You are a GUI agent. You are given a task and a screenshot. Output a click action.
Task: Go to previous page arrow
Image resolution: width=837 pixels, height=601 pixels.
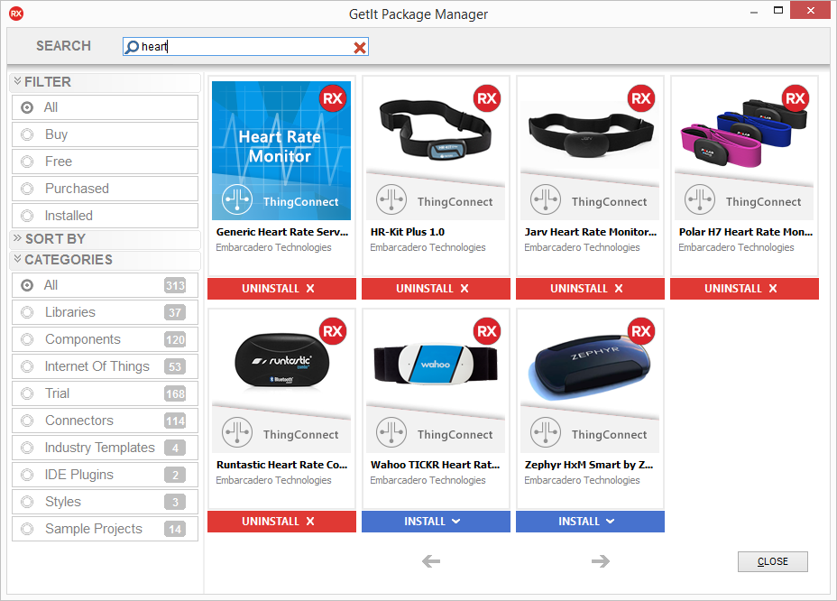coord(431,561)
